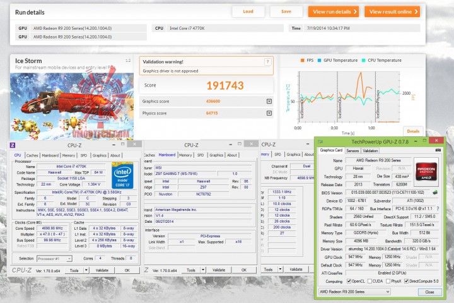Click the Radeon Graphics logo in GPU-Z

click(426, 172)
